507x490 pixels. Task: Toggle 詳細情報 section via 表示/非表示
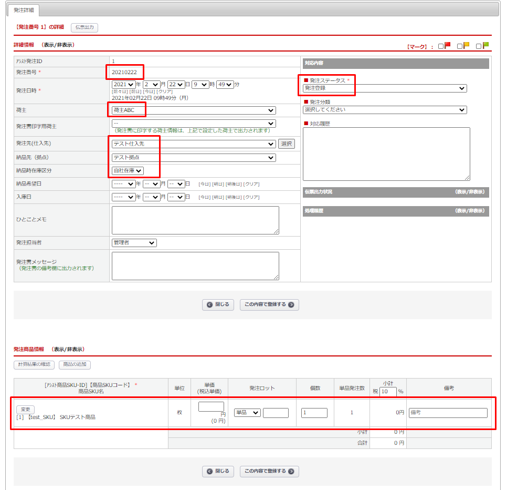pyautogui.click(x=58, y=45)
